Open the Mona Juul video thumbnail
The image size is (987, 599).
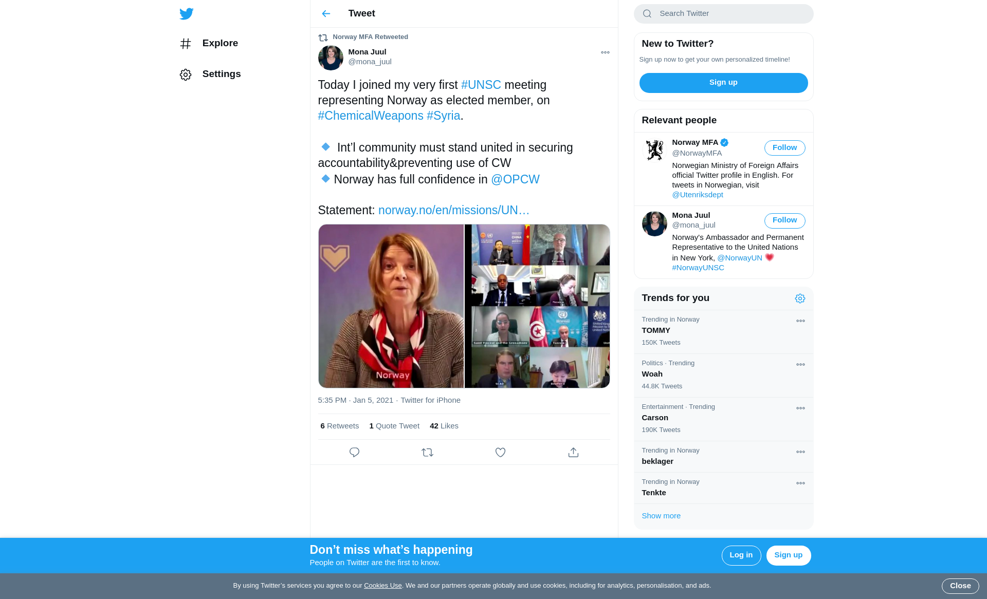[x=391, y=306]
